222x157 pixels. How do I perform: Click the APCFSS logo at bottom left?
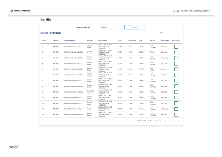pyautogui.click(x=14, y=147)
